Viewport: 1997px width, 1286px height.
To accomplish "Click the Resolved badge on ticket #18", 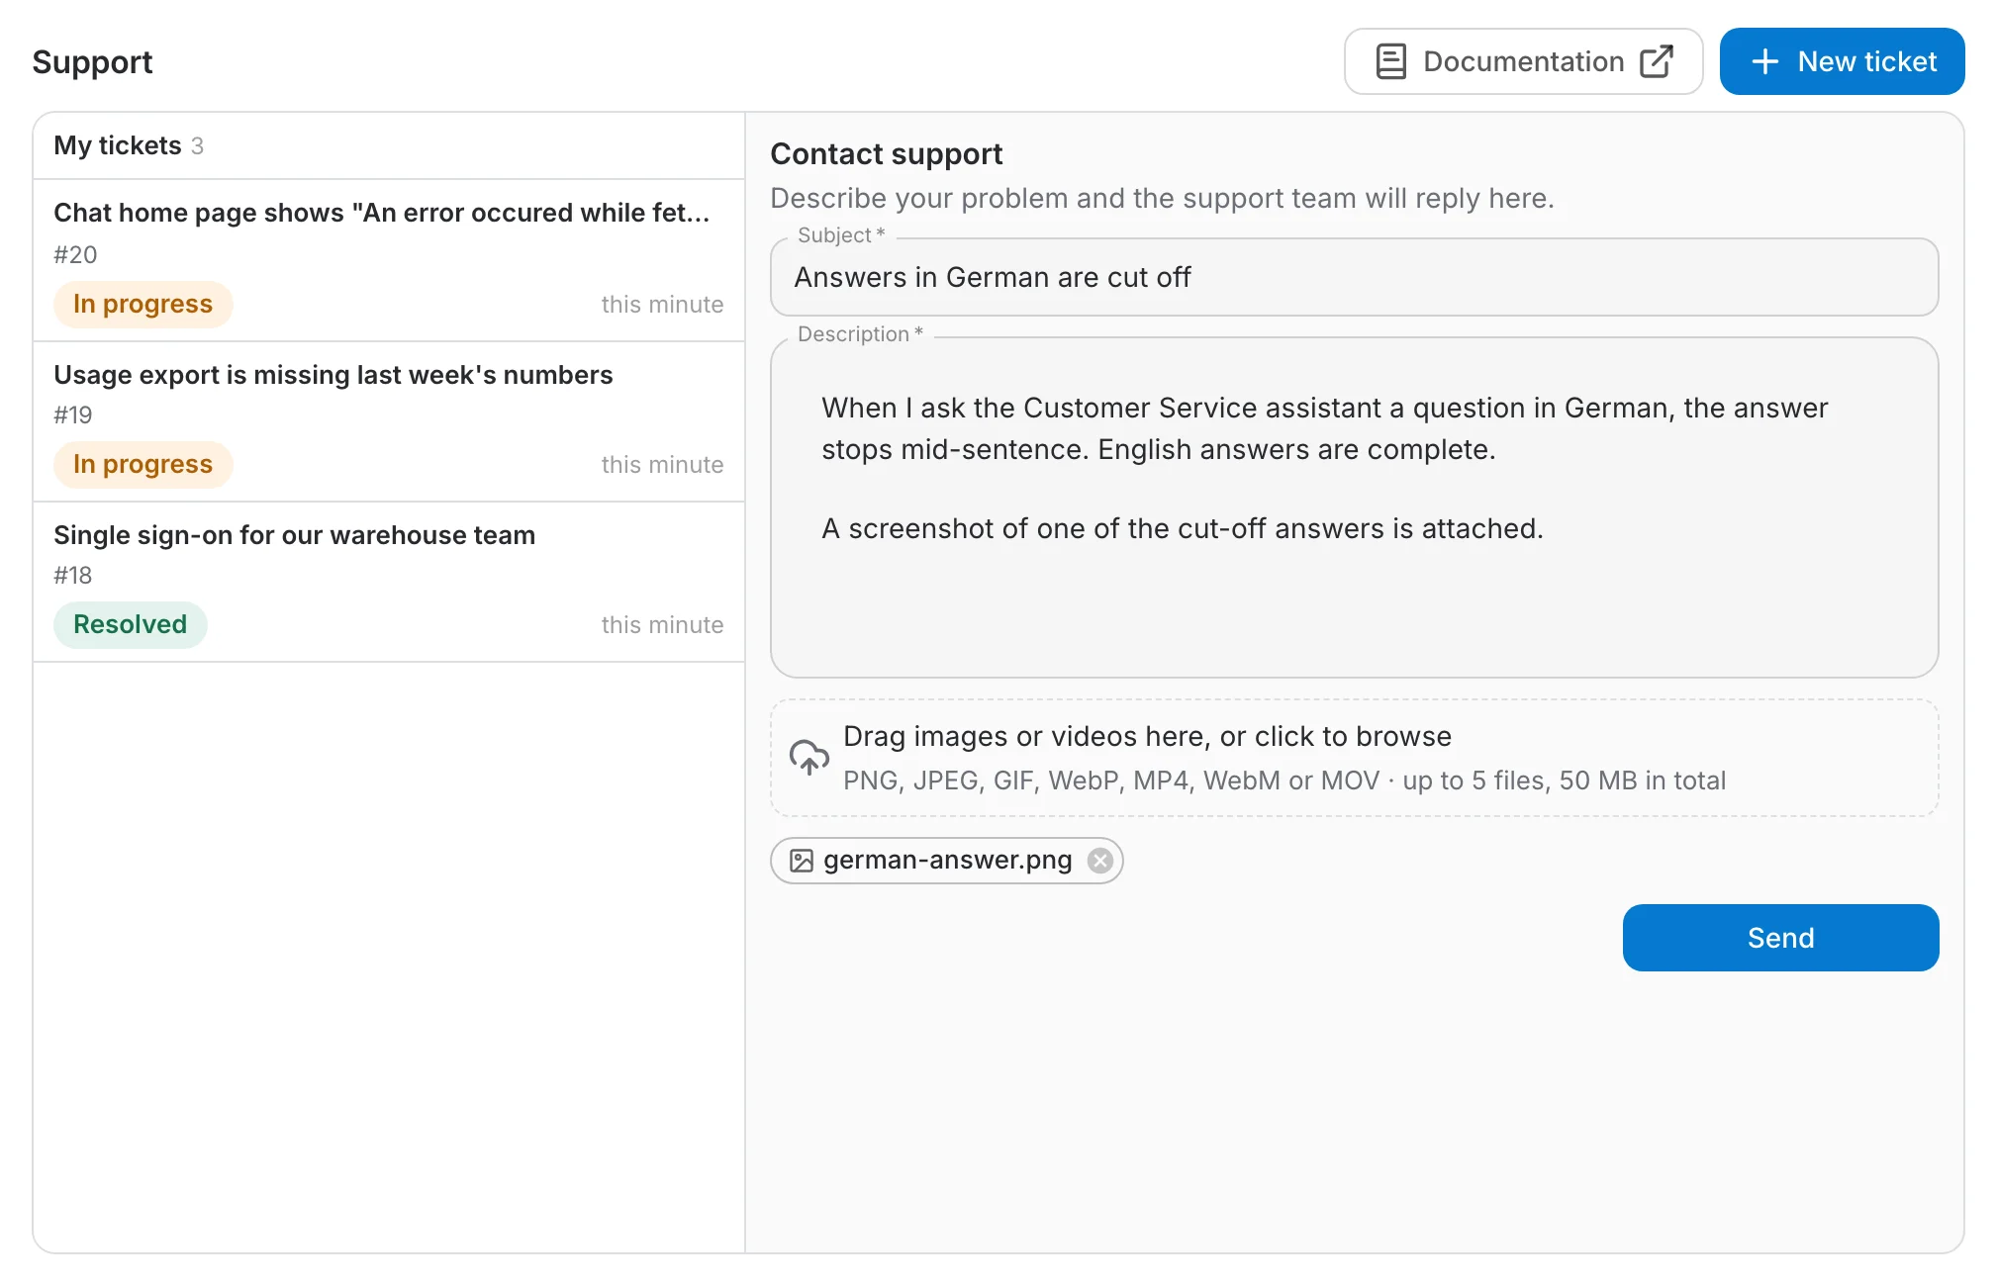I will tap(131, 624).
